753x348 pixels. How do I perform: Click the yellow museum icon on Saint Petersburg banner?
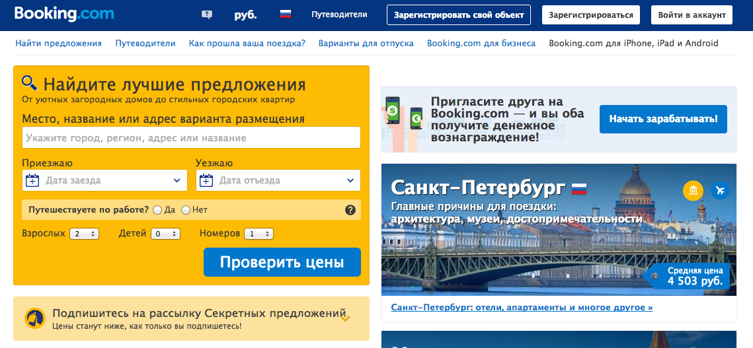693,191
